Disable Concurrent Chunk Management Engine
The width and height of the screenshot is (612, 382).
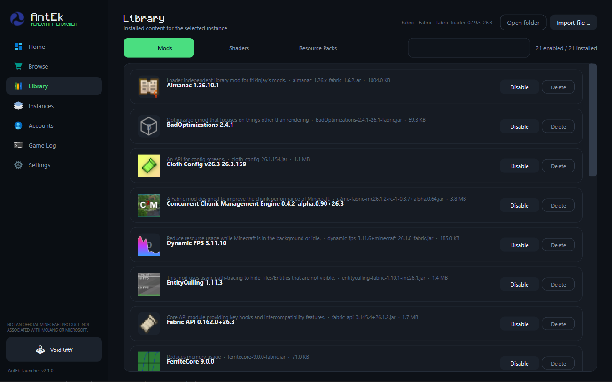pos(519,205)
